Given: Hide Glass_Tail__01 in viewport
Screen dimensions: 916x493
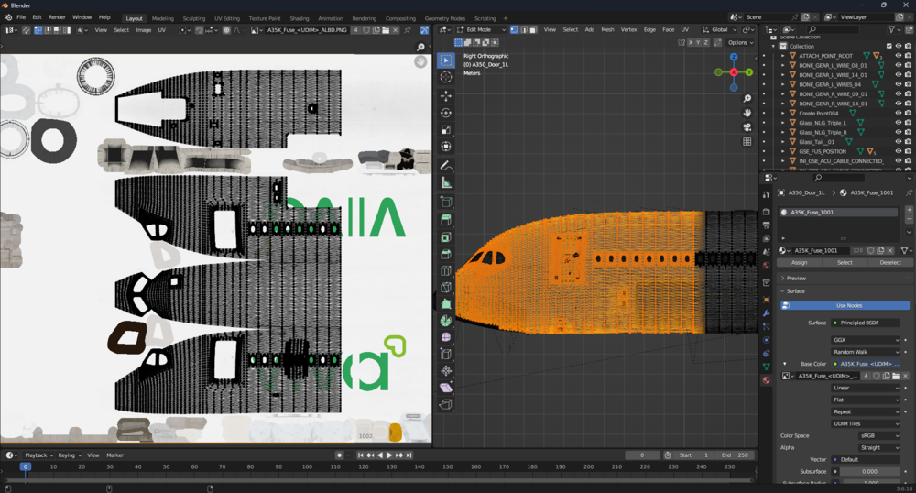Looking at the screenshot, I should point(898,142).
